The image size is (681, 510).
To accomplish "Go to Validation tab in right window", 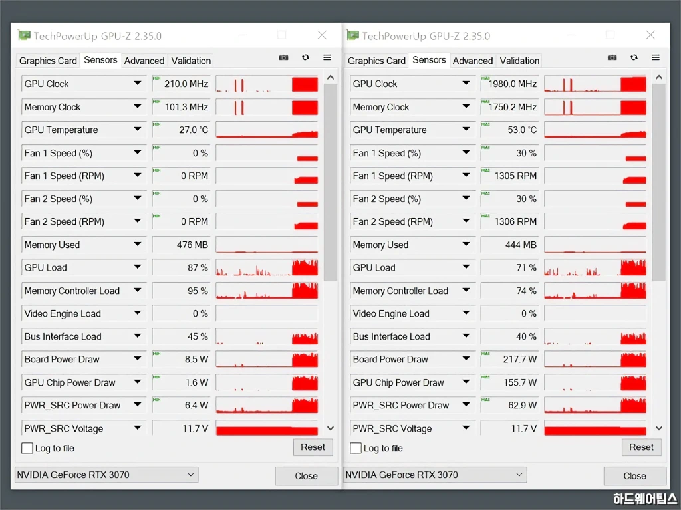I will 520,61.
